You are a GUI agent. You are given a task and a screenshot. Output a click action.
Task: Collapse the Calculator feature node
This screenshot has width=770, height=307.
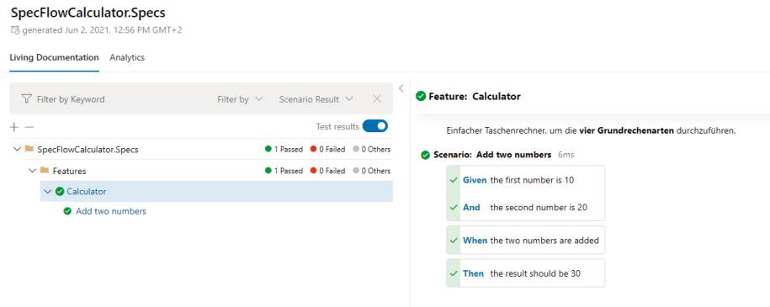[47, 191]
